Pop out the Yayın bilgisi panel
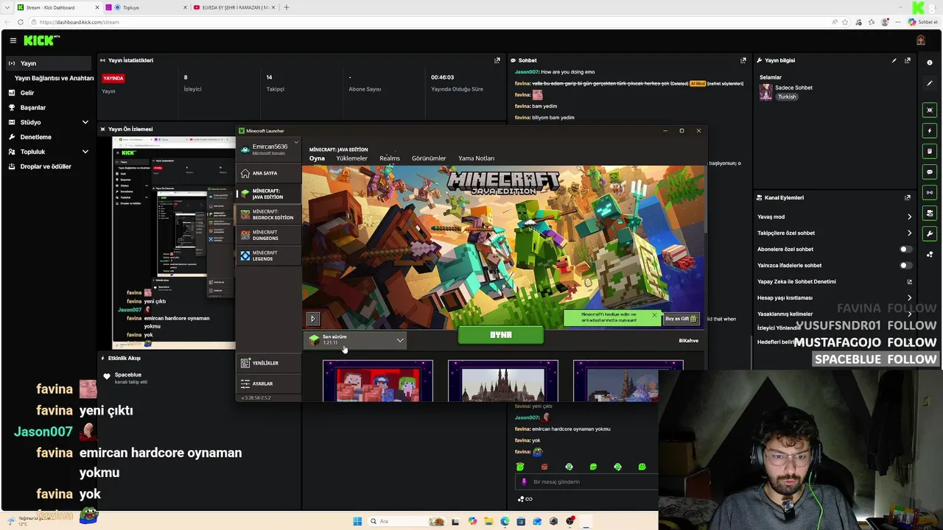Viewport: 943px width, 530px height. pos(908,60)
